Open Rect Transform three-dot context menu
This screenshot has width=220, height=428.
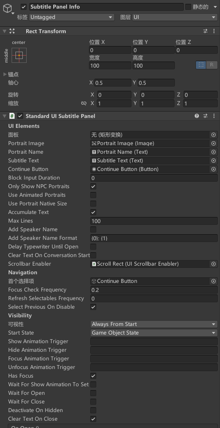coord(214,31)
